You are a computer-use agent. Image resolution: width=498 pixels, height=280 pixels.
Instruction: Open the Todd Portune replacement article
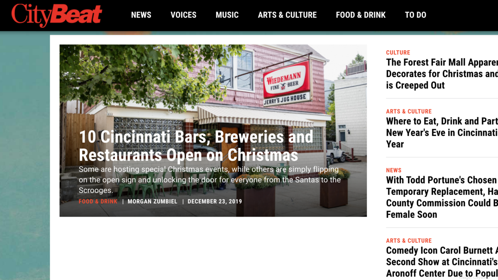(x=442, y=197)
